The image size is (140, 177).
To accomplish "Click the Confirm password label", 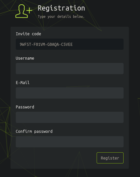I will point(34,132).
